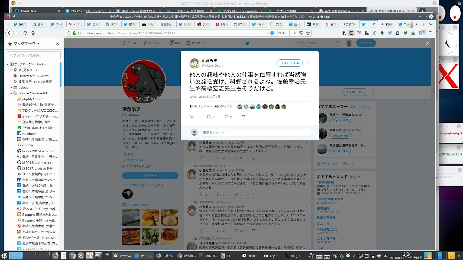
Task: Follow 弁護士 野田隼人 in suggestions
Action: 340,120
